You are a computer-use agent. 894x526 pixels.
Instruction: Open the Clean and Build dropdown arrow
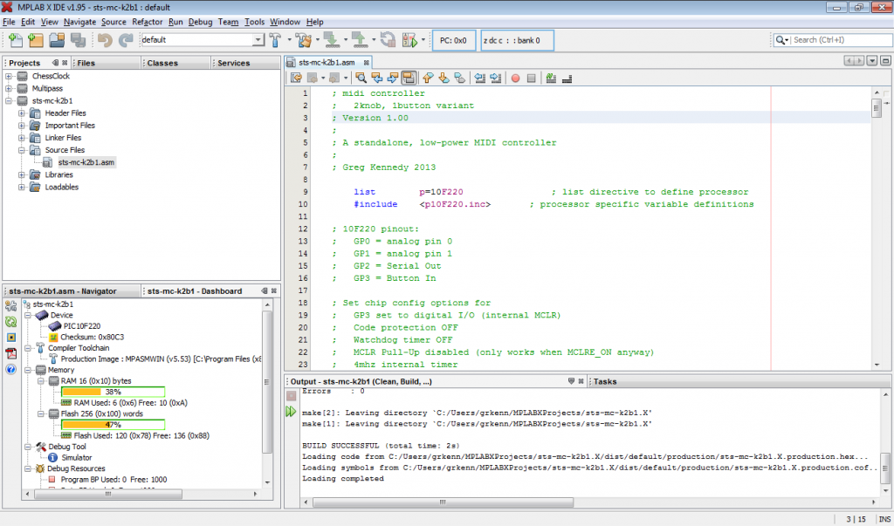click(x=317, y=40)
